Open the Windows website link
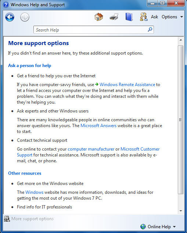Viewport: 187px width, 233px height. point(34,192)
